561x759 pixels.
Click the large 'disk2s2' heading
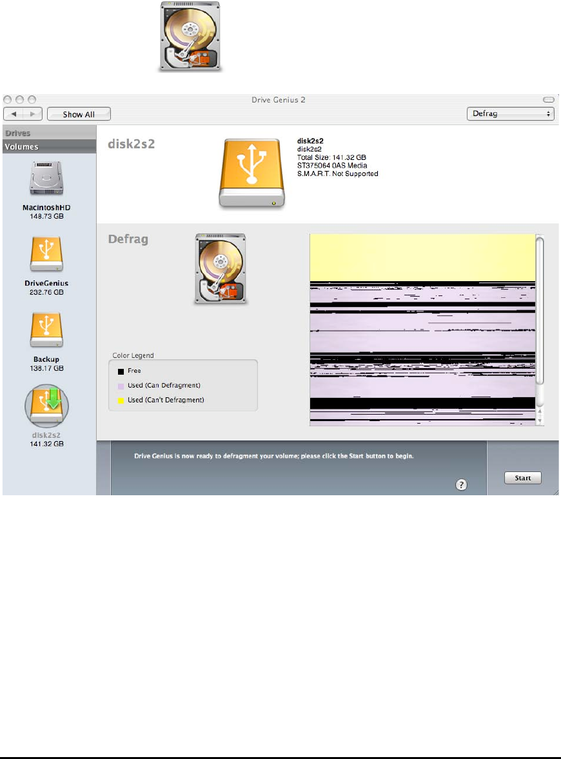(131, 144)
